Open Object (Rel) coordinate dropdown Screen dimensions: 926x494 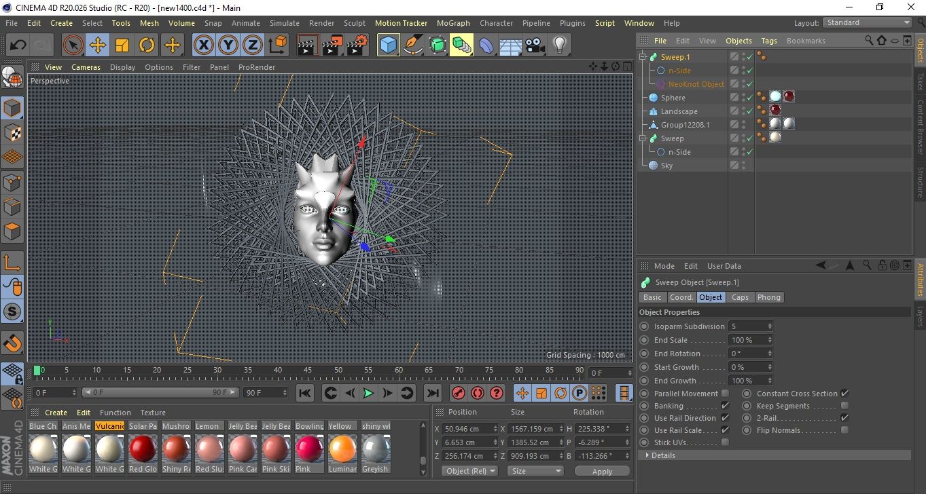pos(470,471)
